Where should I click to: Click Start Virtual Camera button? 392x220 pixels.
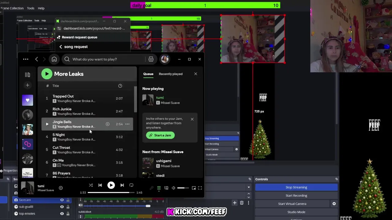[x=292, y=204]
